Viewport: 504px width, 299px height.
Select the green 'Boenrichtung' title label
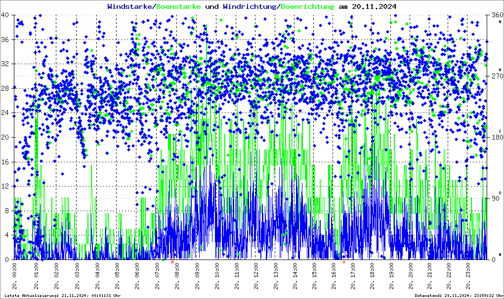(307, 7)
